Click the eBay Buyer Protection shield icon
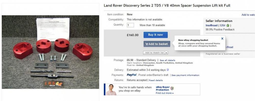This screenshot has width=255, height=101. click(172, 88)
